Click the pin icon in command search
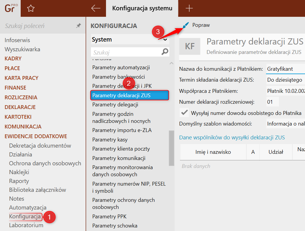 [78, 26]
